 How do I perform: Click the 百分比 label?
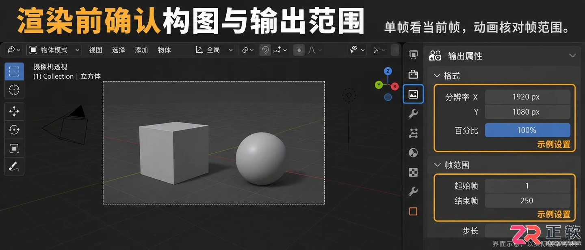coord(466,130)
